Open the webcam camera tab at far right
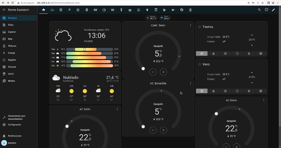 tap(190, 10)
